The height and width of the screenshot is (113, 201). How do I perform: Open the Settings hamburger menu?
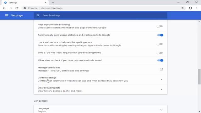(x=7, y=15)
